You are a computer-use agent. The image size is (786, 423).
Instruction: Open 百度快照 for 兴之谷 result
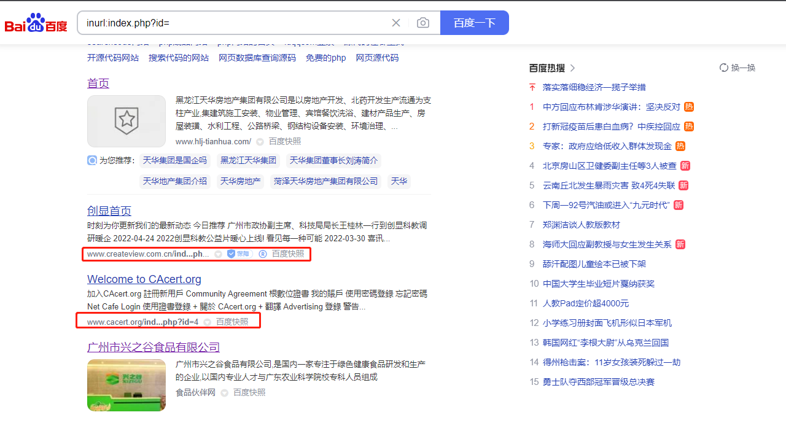coord(249,392)
